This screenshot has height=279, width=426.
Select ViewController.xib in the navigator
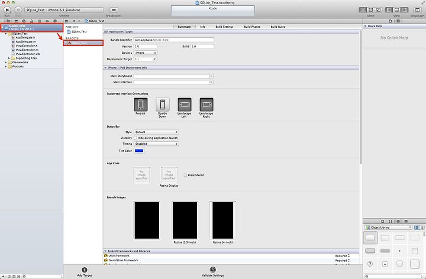(x=28, y=54)
